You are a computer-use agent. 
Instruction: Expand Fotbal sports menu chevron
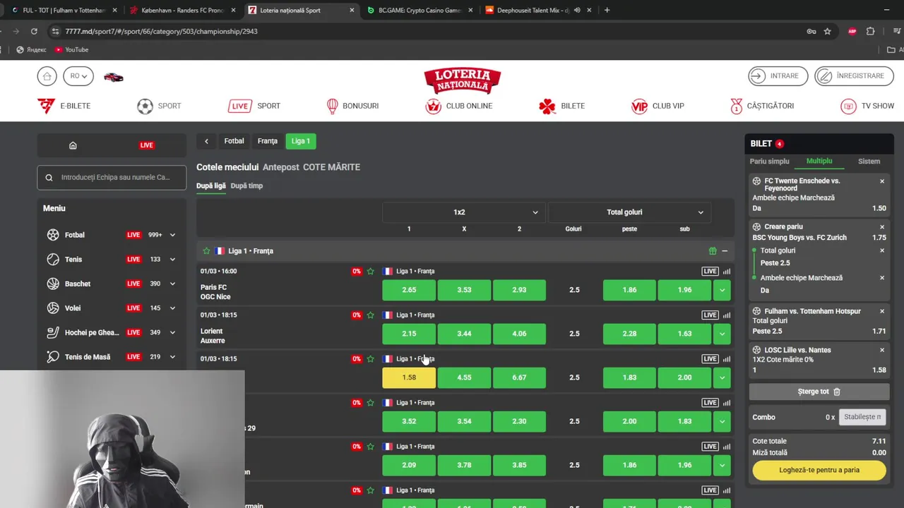(x=172, y=235)
